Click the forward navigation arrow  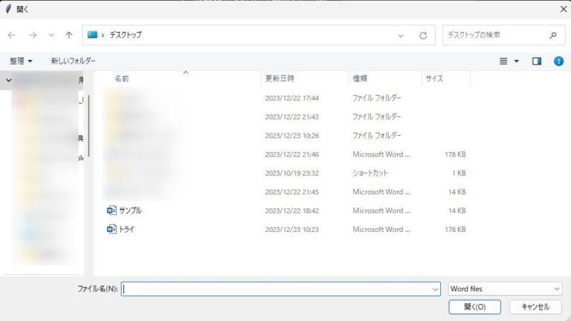(x=33, y=35)
